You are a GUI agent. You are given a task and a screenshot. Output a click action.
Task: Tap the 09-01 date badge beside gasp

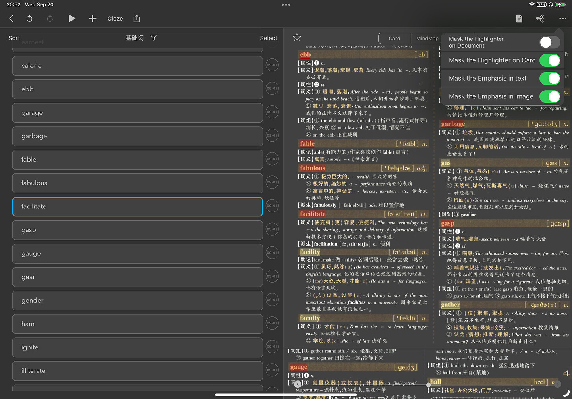[272, 229]
